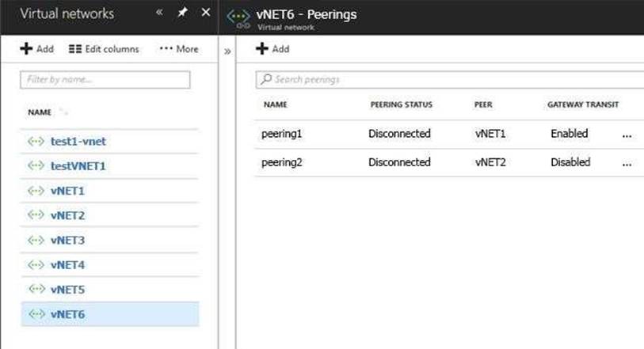Screen dimensions: 644x349
Task: Select test1-vnet in the network list
Action: pos(78,142)
